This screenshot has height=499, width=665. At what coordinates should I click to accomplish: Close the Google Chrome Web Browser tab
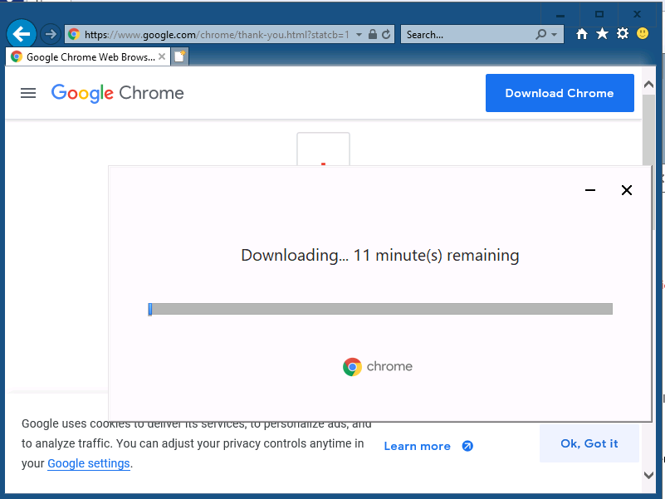tap(162, 56)
